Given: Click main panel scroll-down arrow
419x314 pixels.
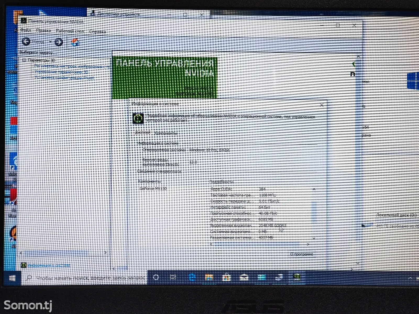Looking at the screenshot, I should pos(358,263).
